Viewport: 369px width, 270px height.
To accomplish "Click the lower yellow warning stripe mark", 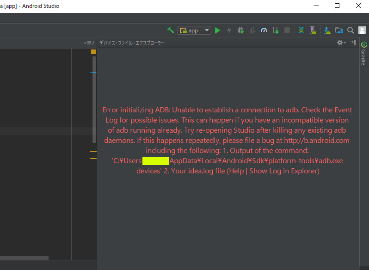I will click(93, 159).
